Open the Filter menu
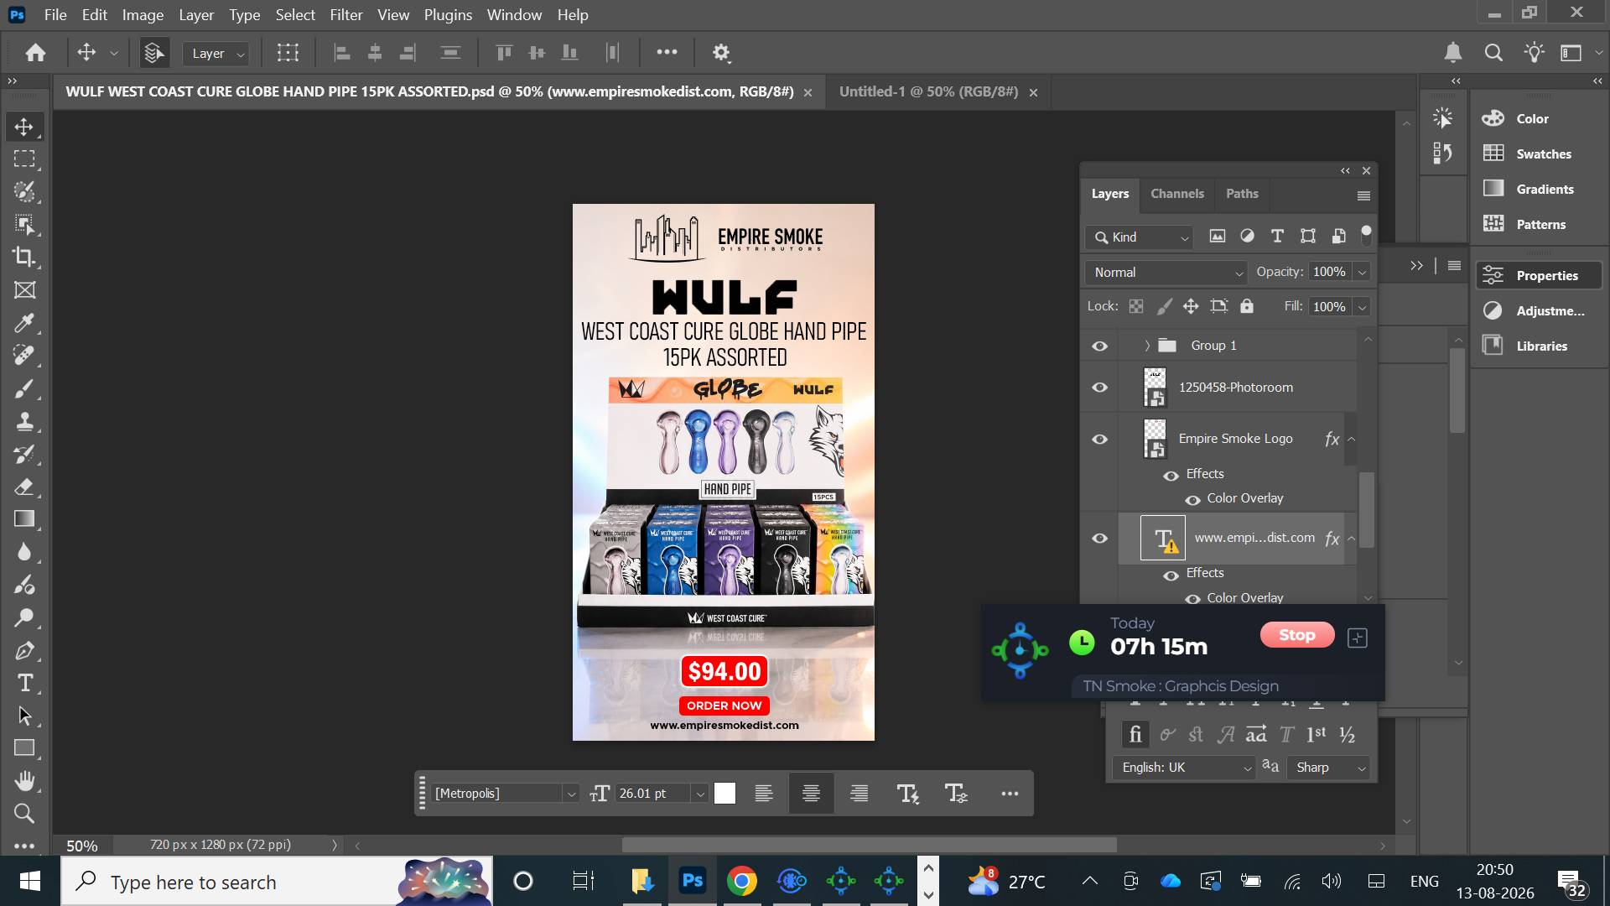The width and height of the screenshot is (1610, 906). pos(345,14)
